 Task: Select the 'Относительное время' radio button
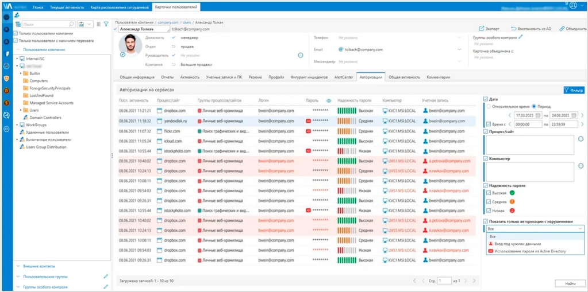[x=489, y=106]
